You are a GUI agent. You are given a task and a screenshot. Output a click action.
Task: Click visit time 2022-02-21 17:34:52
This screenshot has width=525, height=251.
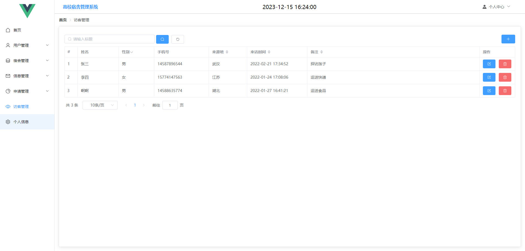point(269,64)
